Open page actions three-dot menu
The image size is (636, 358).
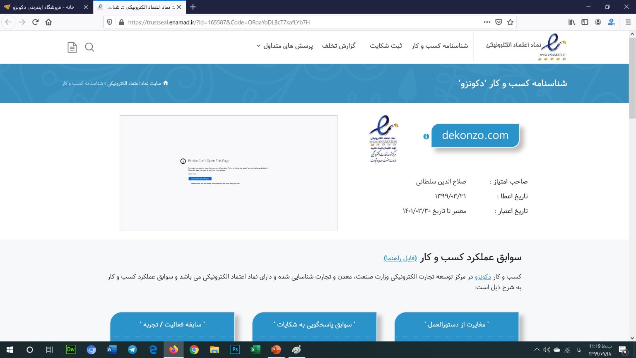click(x=487, y=22)
